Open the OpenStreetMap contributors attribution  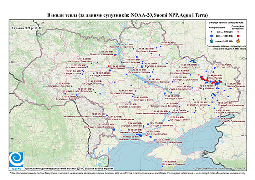point(220,168)
